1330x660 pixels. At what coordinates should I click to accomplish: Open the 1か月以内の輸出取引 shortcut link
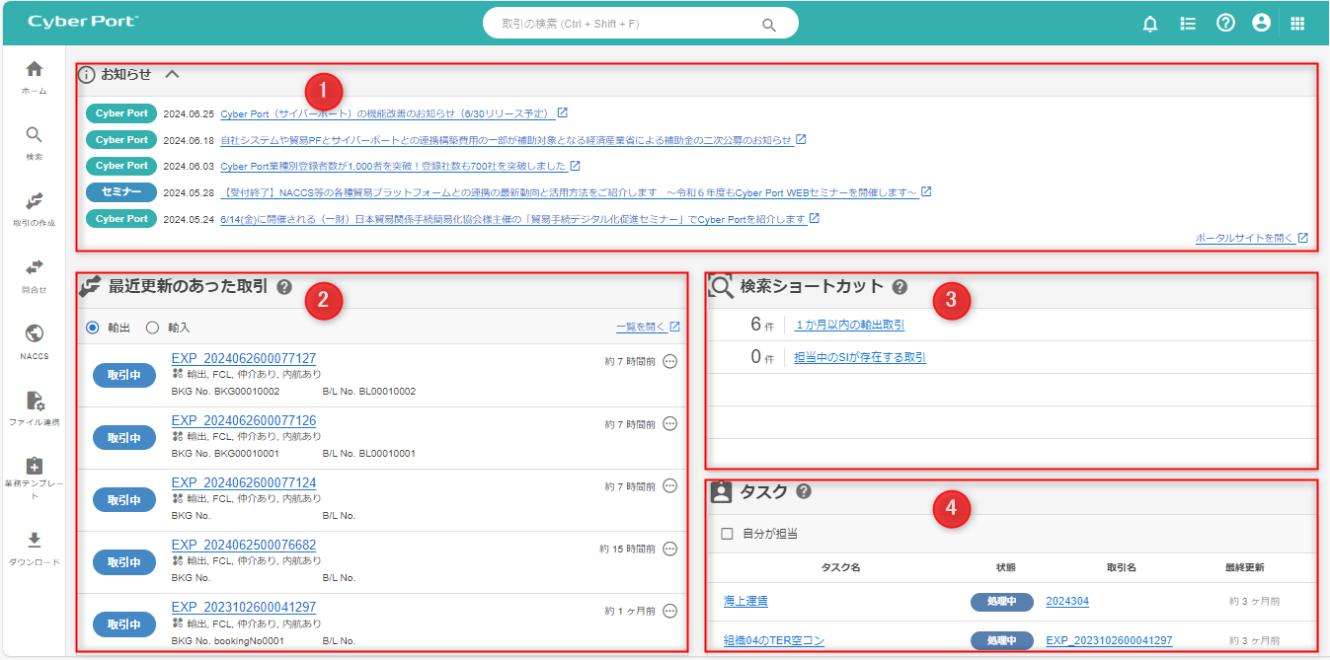pyautogui.click(x=849, y=325)
